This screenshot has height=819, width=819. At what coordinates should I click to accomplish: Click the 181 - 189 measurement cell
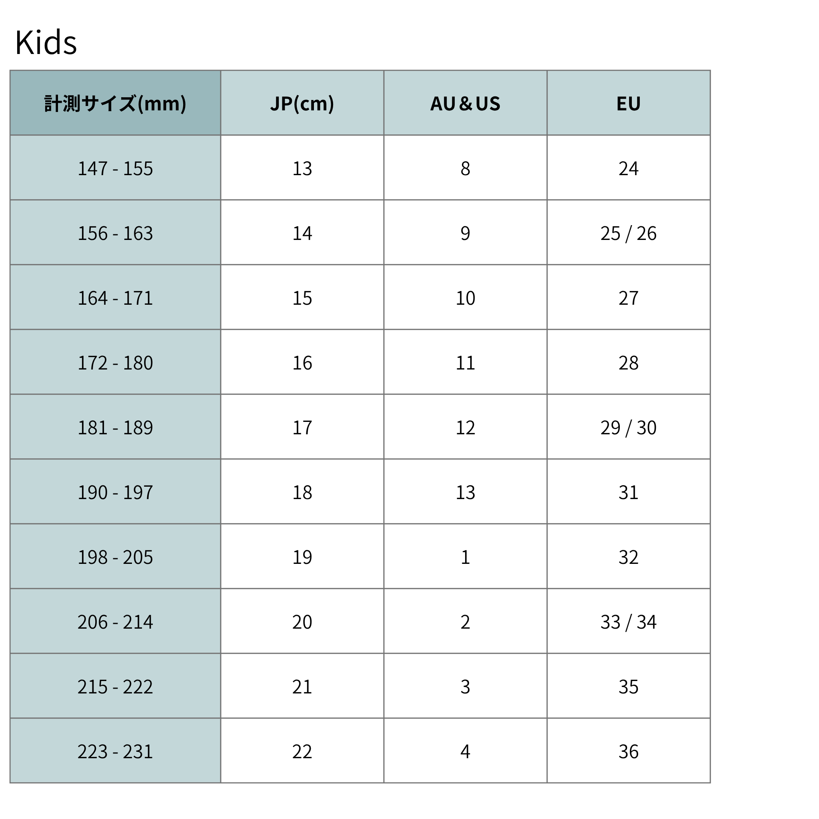tap(115, 427)
